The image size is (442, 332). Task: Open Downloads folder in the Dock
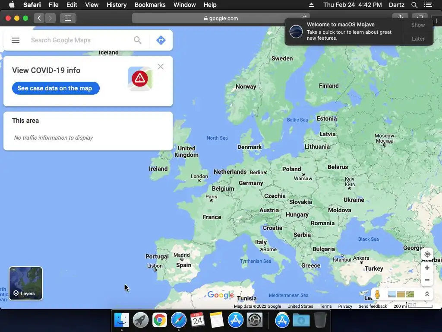[301, 320]
